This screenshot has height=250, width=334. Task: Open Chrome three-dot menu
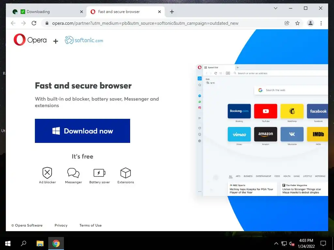[x=321, y=23]
